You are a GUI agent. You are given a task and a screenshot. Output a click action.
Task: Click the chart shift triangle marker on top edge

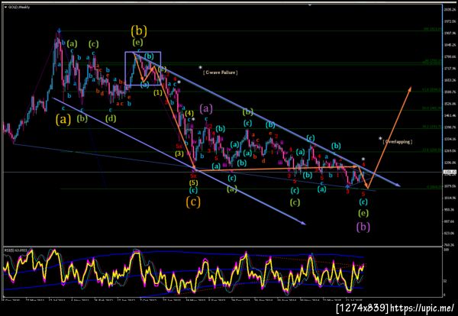310,5
